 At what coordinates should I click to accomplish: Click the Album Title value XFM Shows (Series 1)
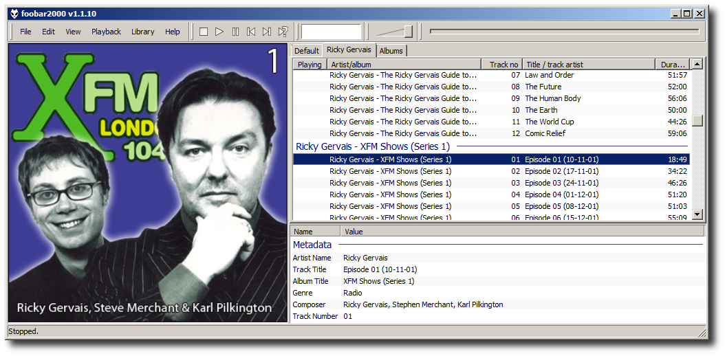coord(379,281)
